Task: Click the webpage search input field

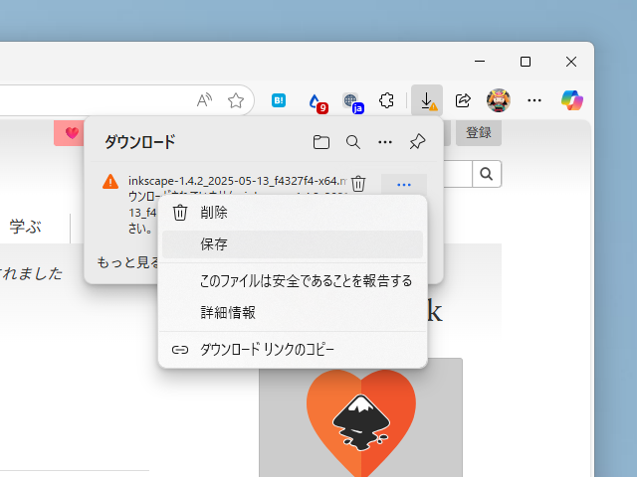Action: coord(458,174)
